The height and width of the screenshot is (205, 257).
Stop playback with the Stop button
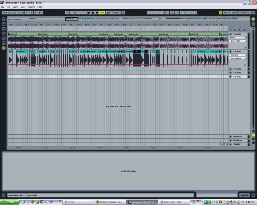point(93,12)
